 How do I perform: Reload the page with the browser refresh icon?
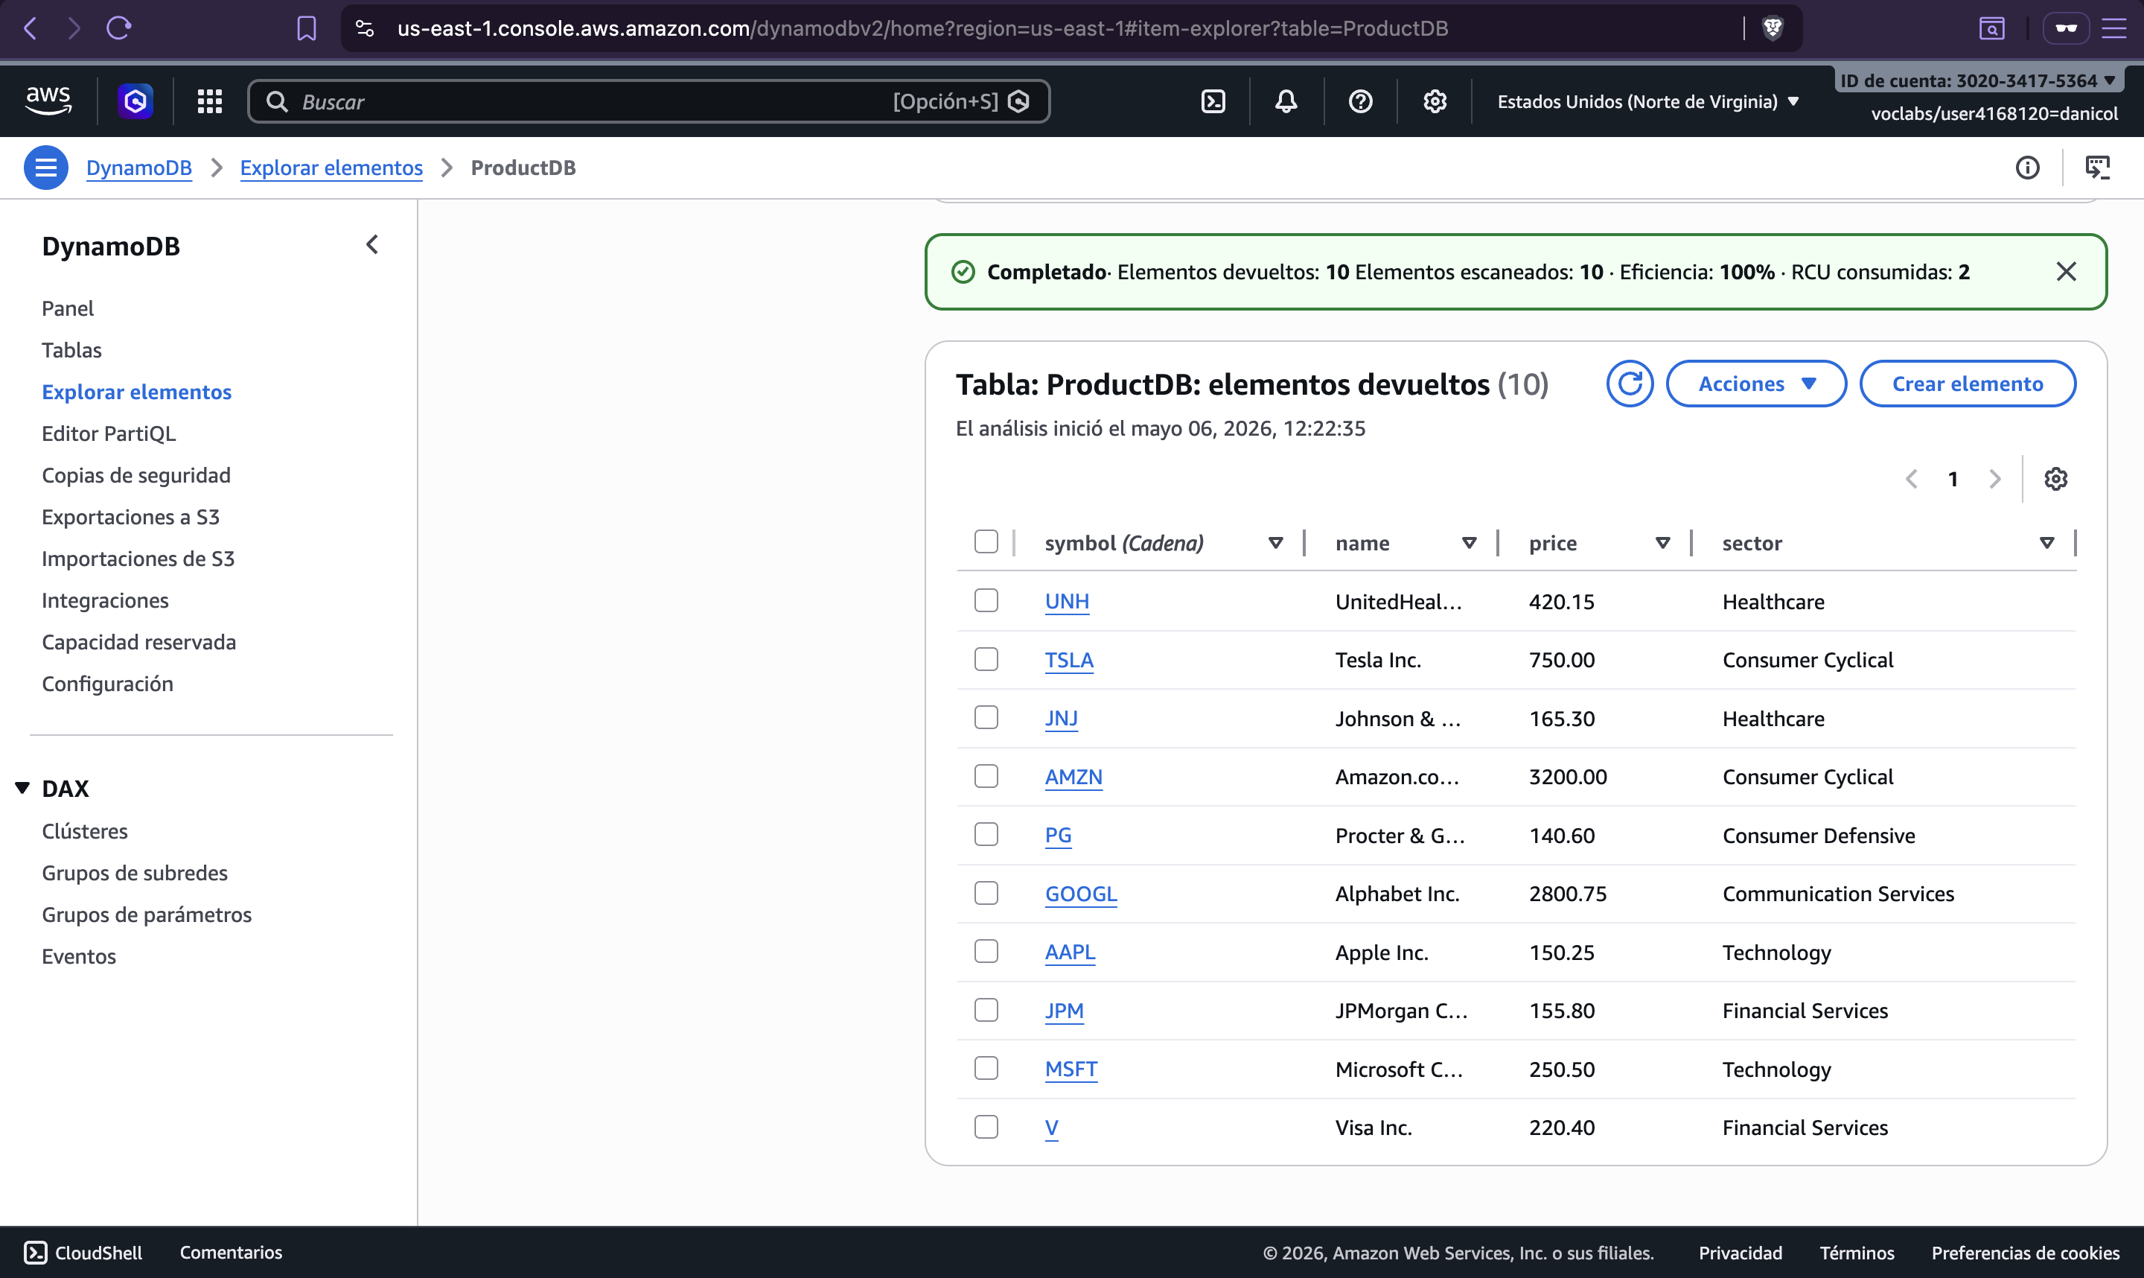(x=119, y=28)
